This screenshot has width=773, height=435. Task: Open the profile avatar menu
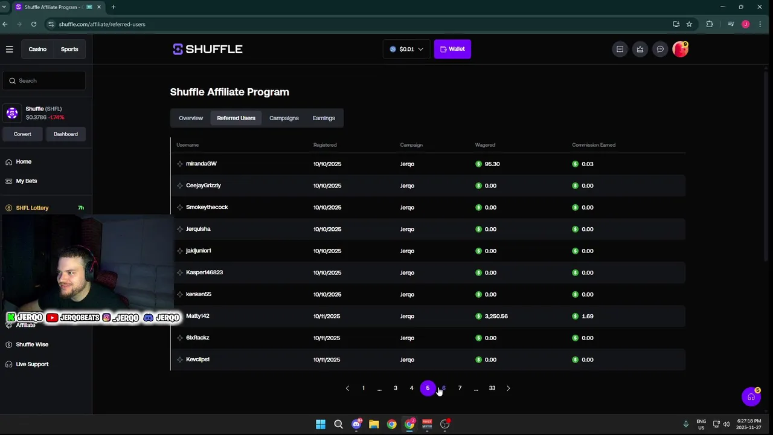pyautogui.click(x=680, y=49)
